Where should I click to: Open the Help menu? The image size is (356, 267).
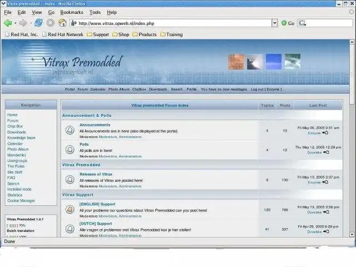(112, 12)
